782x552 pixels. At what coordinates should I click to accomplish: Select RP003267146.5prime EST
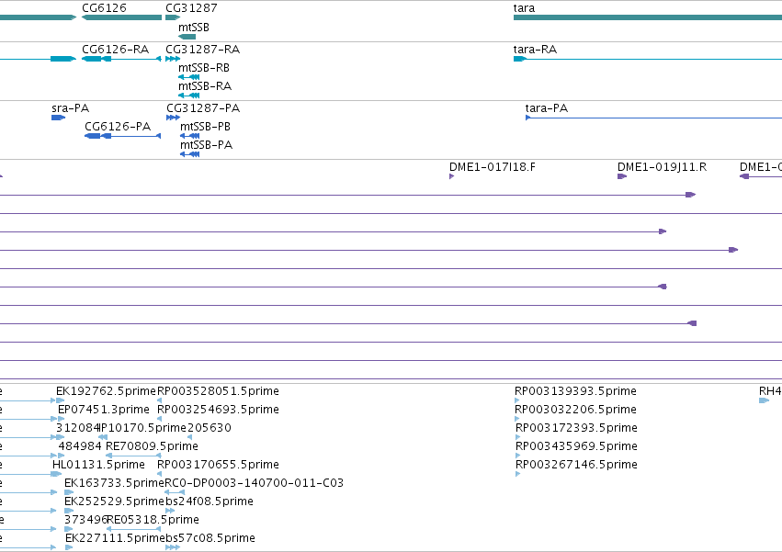[517, 474]
